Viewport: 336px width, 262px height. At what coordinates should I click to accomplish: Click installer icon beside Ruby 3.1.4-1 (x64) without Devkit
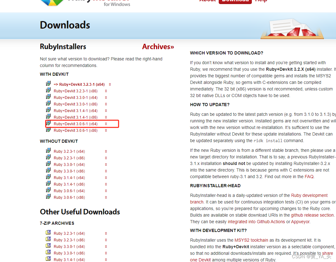pos(48,177)
